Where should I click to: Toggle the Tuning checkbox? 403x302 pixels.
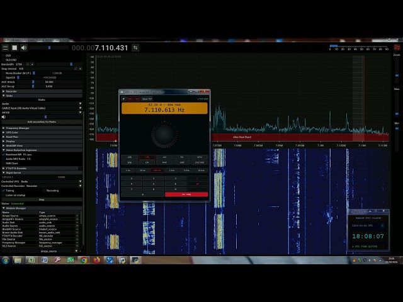coord(3,191)
